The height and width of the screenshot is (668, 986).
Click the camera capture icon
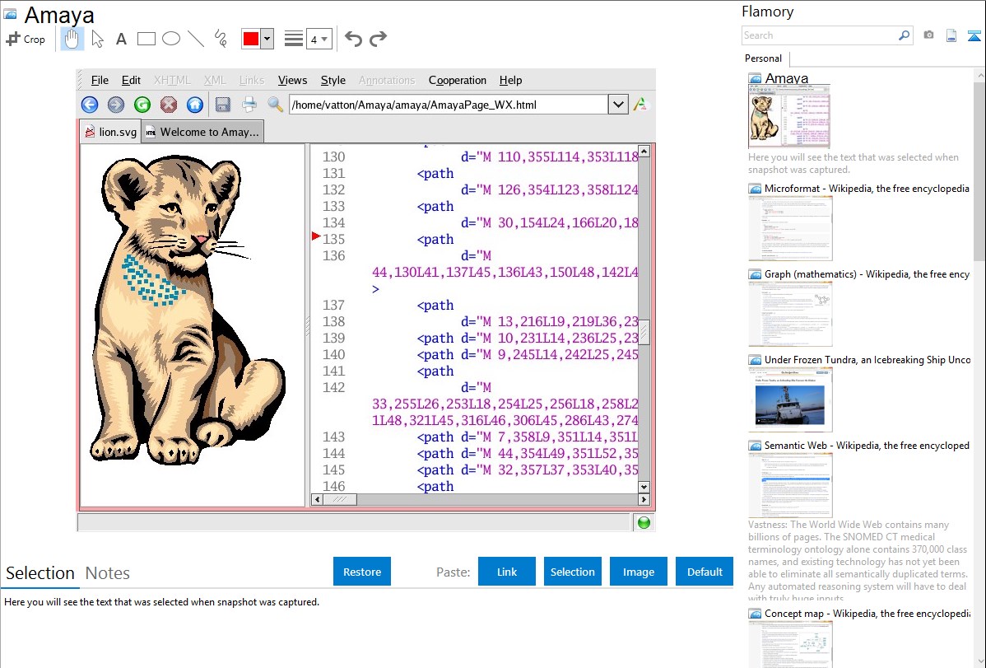point(928,35)
